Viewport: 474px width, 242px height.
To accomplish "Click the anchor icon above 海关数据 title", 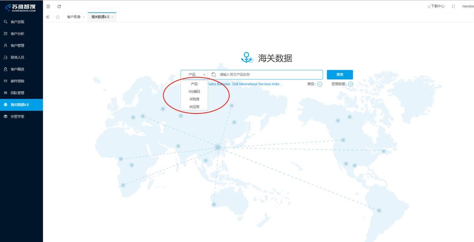I will tap(246, 57).
